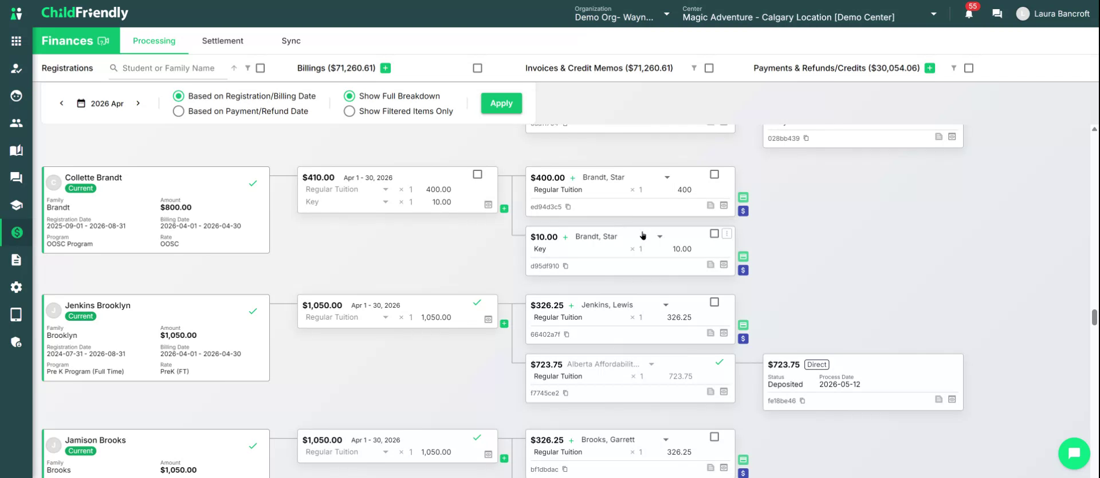1100x478 pixels.
Task: Filter the Payments & Refunds column
Action: 954,68
